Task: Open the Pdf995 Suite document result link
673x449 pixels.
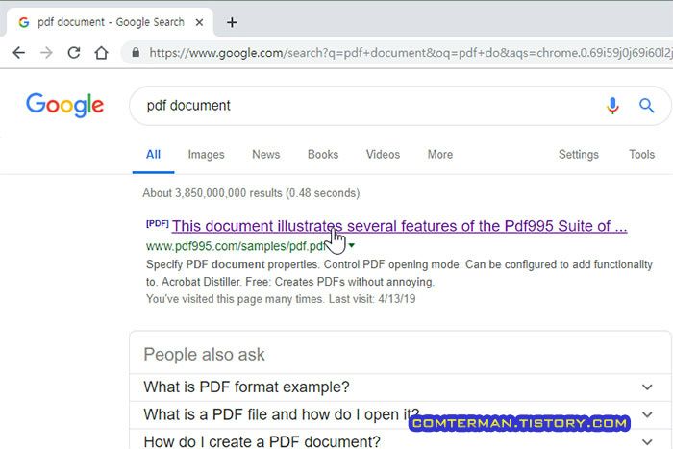Action: coord(399,226)
